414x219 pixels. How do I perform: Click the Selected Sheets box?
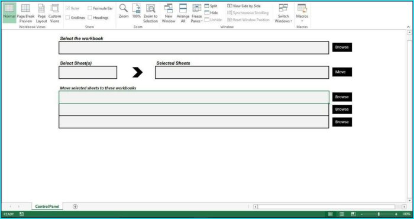click(x=242, y=72)
